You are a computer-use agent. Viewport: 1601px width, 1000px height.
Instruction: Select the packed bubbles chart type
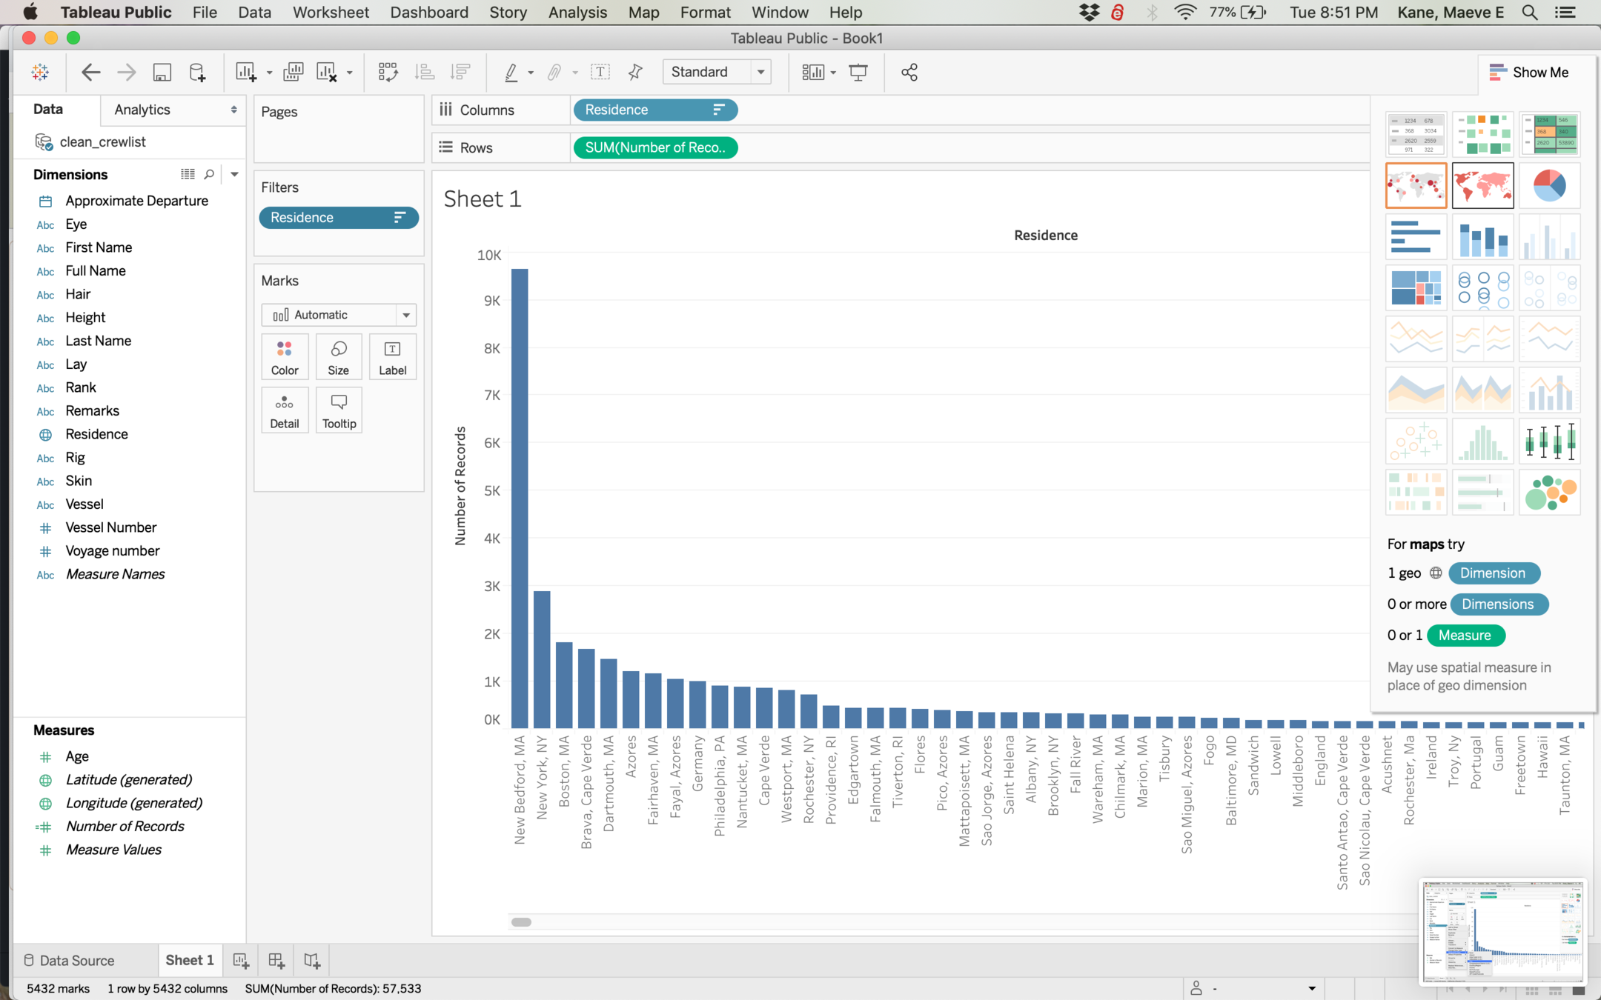(x=1548, y=492)
